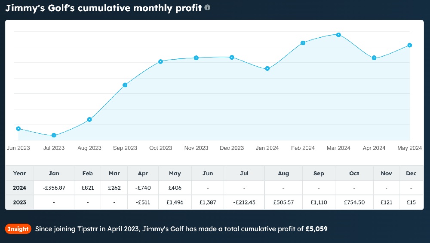Screen dimensions: 430x243
Task: Click the Sep 2023 data point
Action: 125,85
